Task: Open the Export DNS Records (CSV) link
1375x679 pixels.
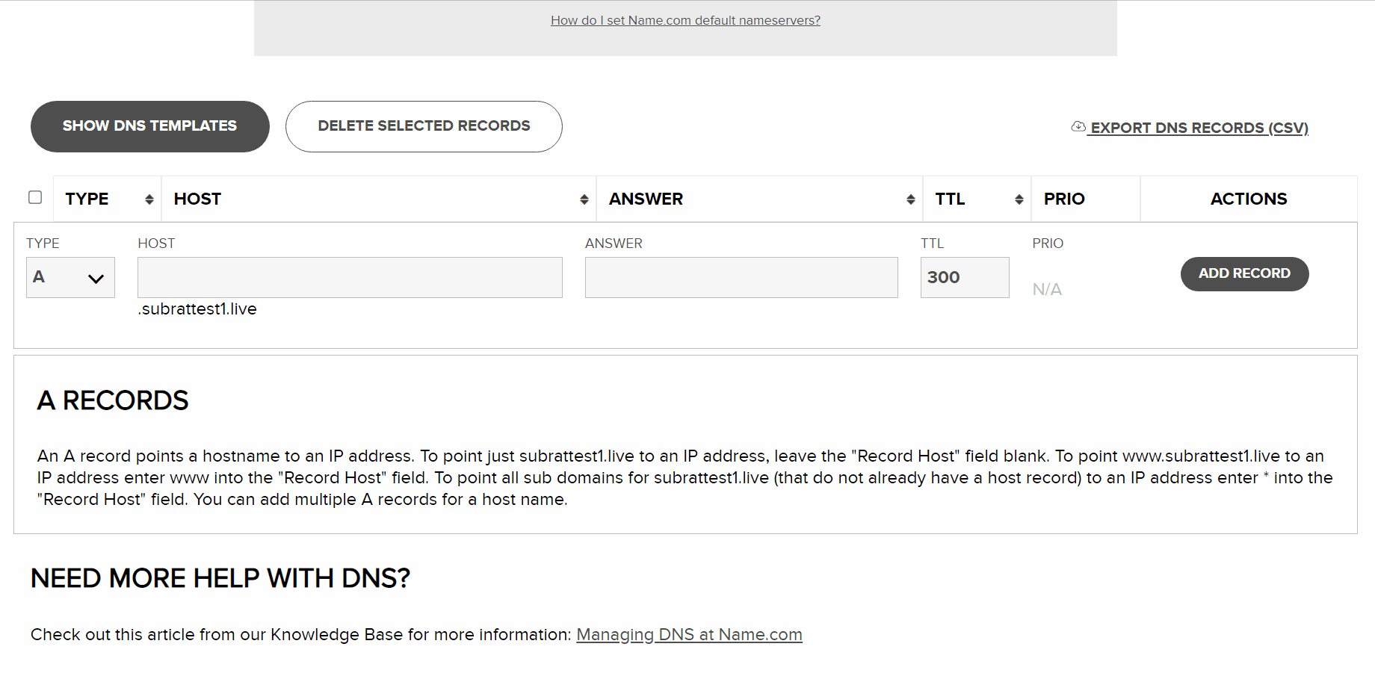Action: pos(1199,128)
